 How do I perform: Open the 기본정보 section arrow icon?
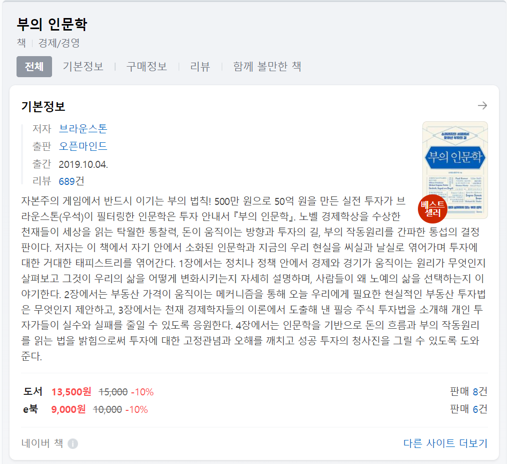pos(482,106)
